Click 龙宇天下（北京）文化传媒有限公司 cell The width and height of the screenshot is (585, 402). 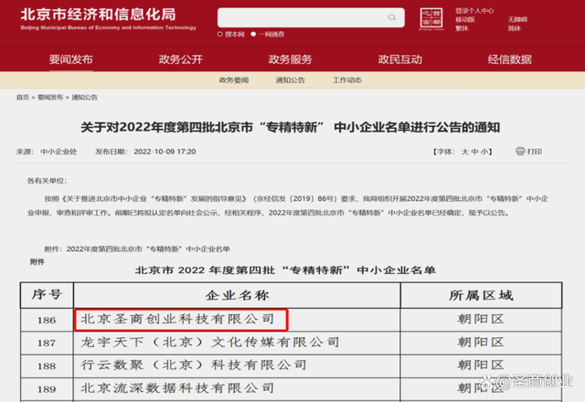point(210,342)
